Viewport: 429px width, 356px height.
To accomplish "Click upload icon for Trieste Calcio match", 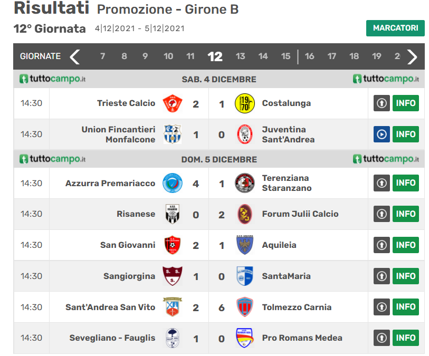I will tap(382, 103).
